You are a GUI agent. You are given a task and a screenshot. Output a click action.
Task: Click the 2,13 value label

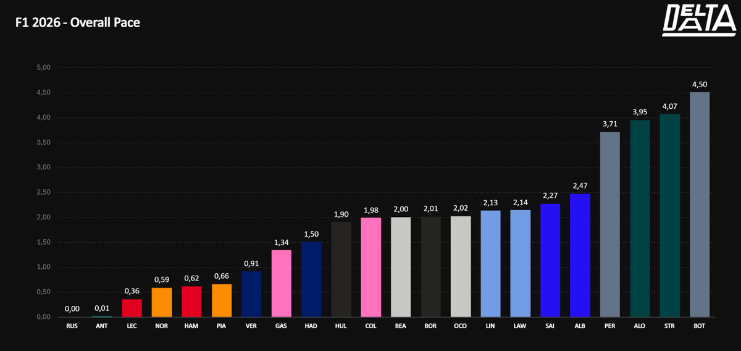(490, 203)
